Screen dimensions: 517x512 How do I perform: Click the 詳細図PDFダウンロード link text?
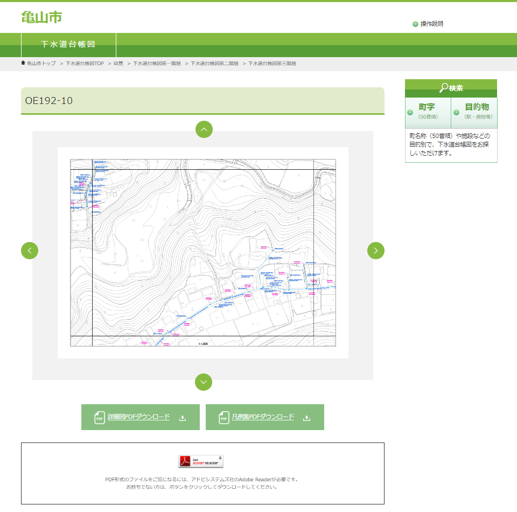(x=139, y=417)
